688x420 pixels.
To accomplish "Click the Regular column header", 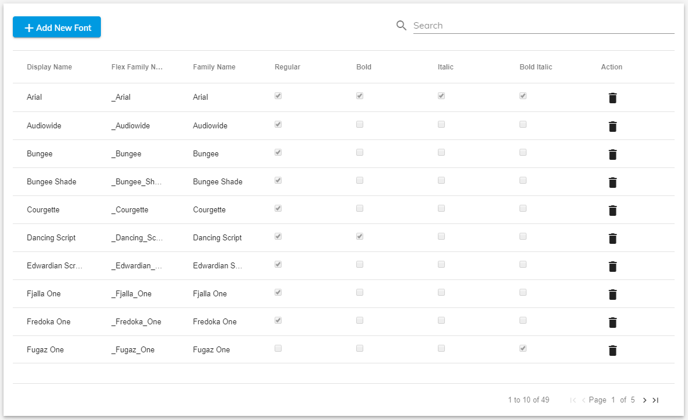I will [x=287, y=66].
